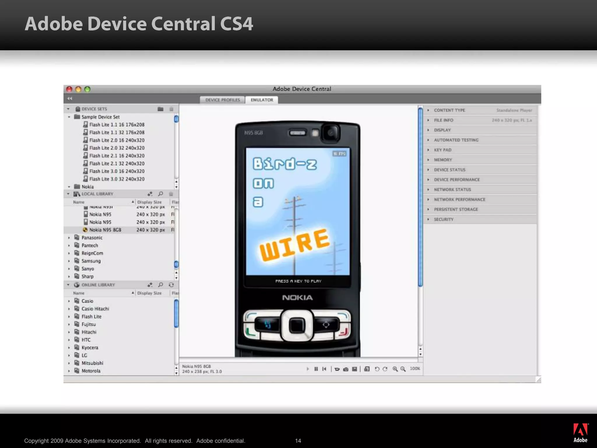Click the Online Library search icon
Viewport: 597px width, 448px height.
(x=161, y=285)
